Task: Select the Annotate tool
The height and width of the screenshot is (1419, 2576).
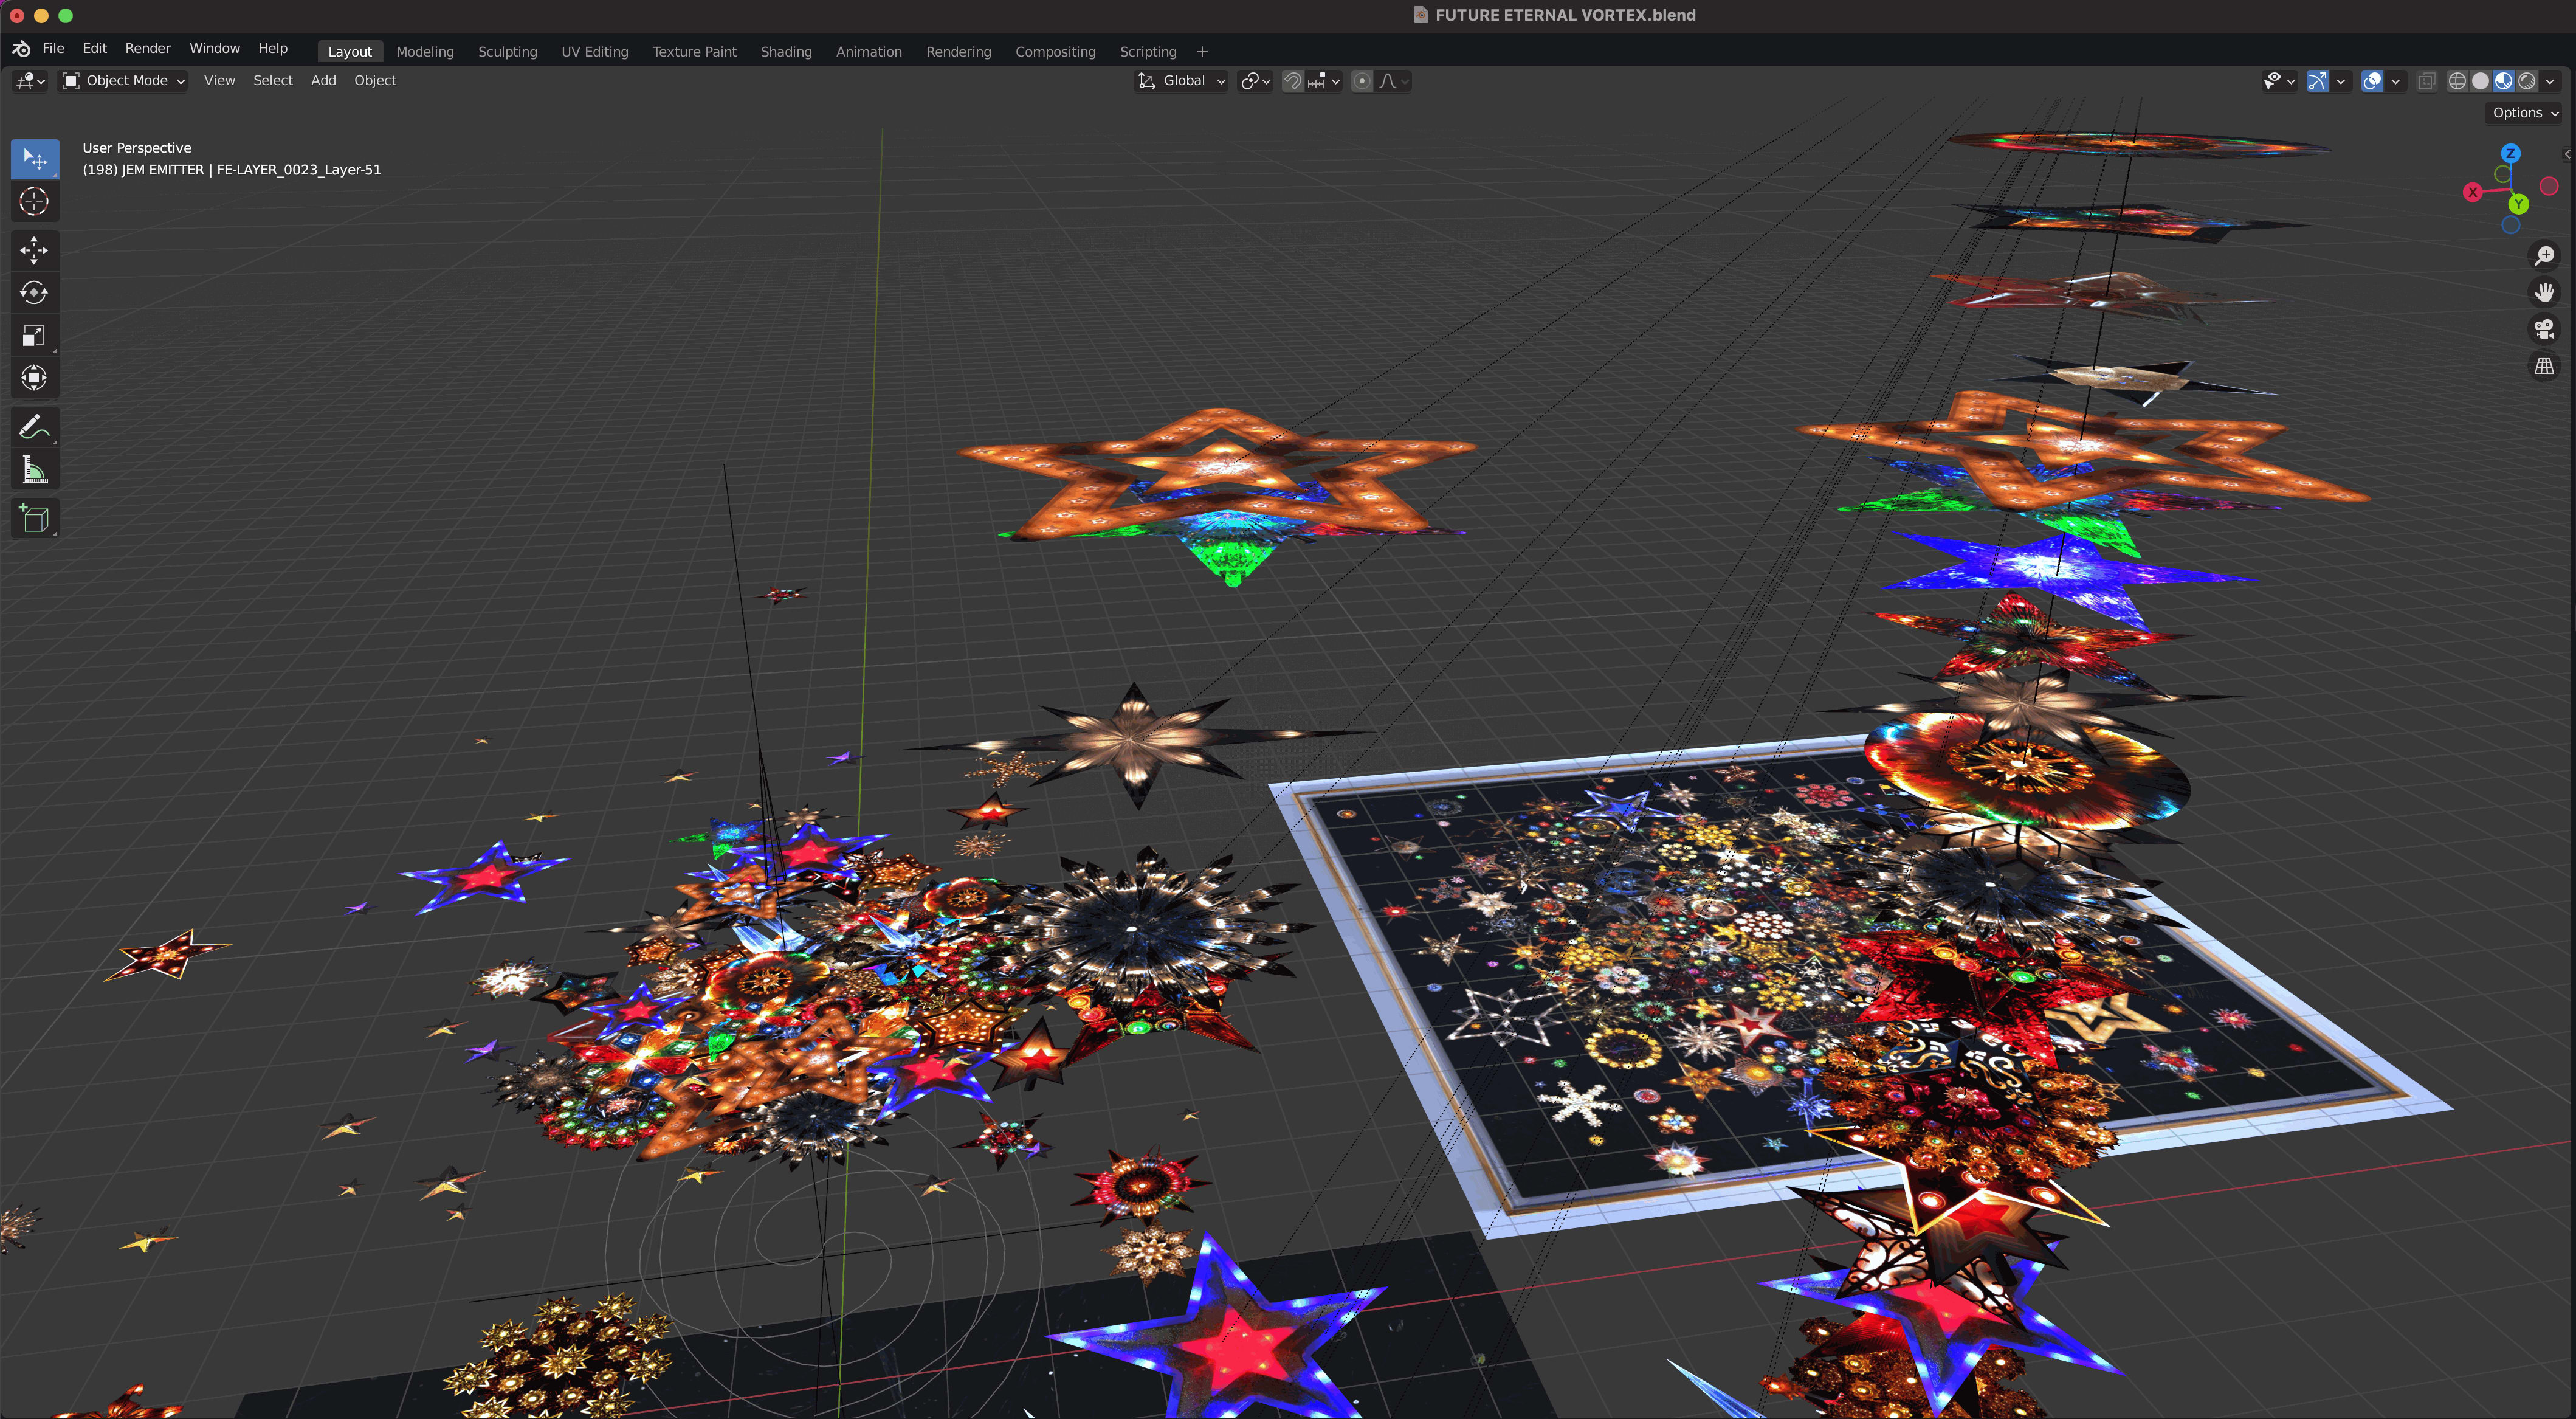Action: [34, 427]
